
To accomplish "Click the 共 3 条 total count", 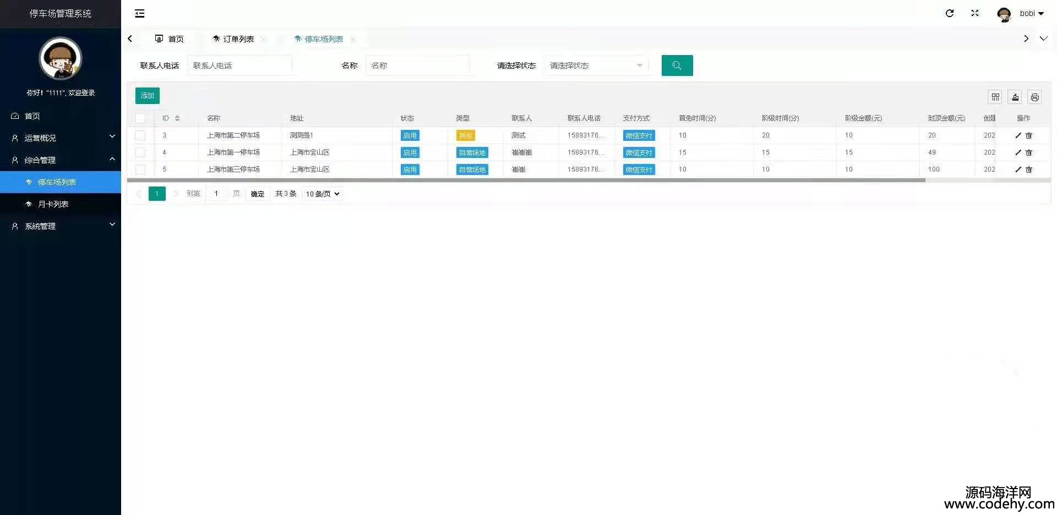I will pyautogui.click(x=286, y=194).
